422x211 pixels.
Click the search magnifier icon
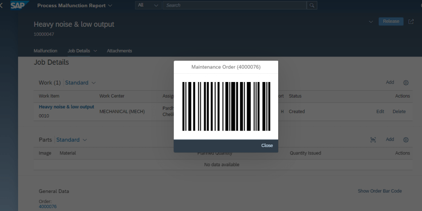pos(312,5)
